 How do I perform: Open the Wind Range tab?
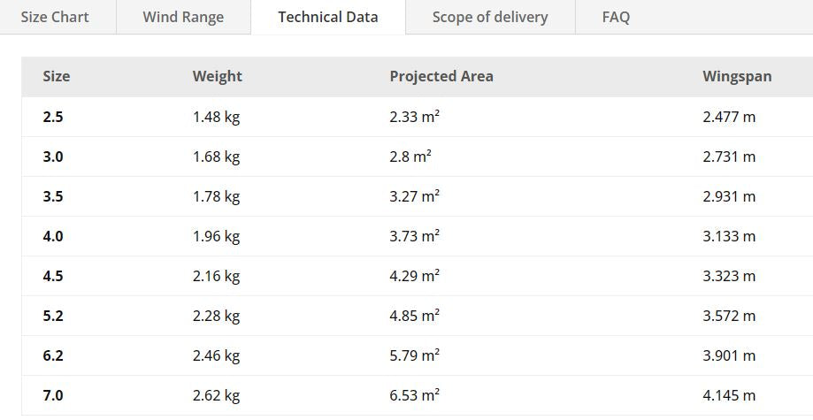tap(183, 17)
